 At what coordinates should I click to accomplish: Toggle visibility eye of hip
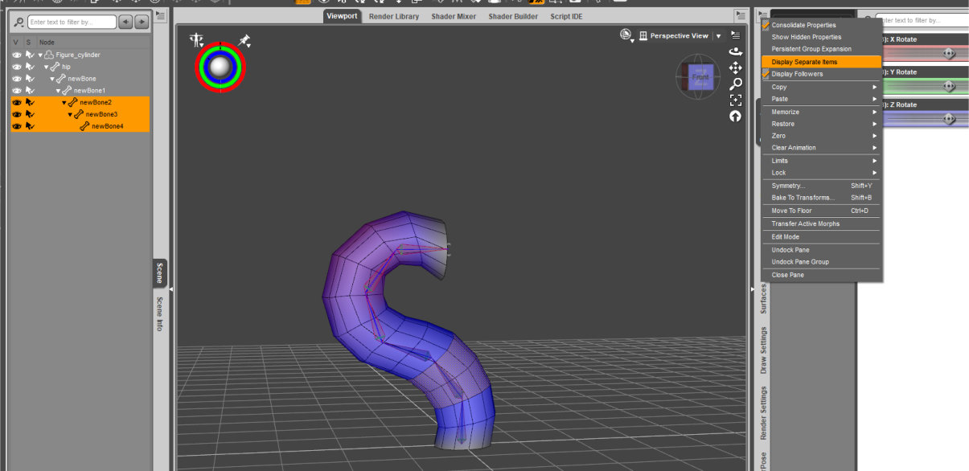coord(17,67)
